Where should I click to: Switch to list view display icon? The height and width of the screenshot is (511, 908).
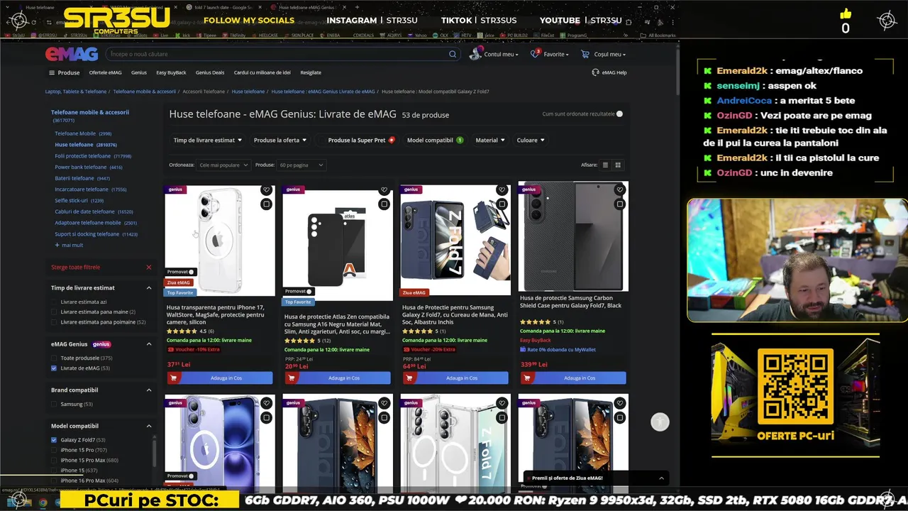605,165
